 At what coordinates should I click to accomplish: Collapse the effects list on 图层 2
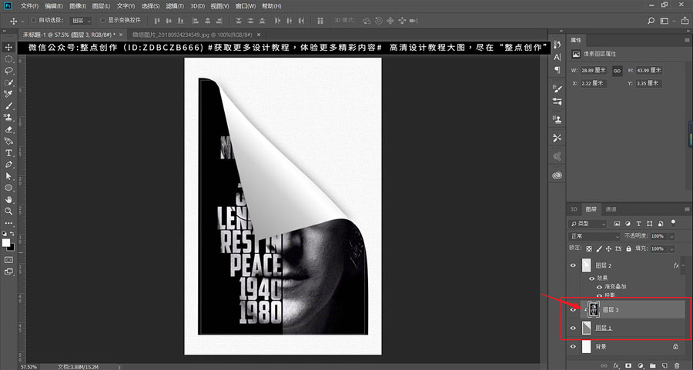click(685, 265)
